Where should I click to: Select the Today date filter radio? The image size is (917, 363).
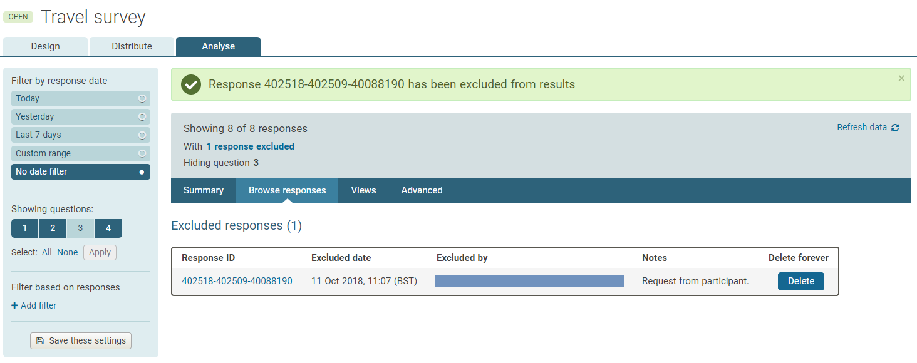[81, 98]
